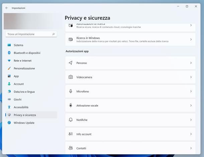The height and width of the screenshot is (157, 204).
Task: Click the blurred user profile area
Action: [32, 21]
